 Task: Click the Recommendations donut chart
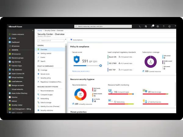tap(81, 94)
